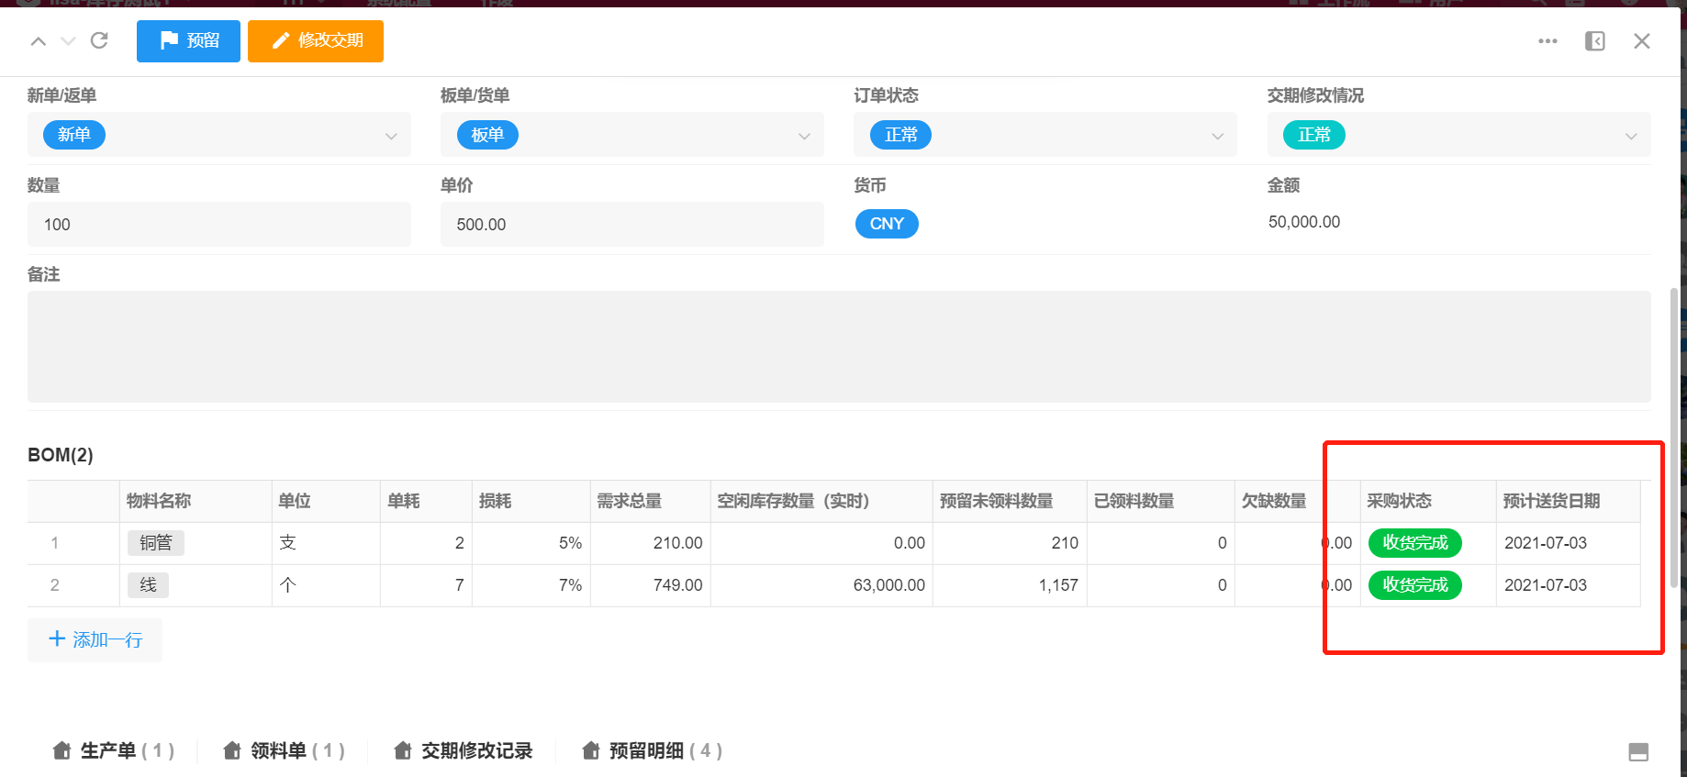Go to next record with down chevron
Screen dimensions: 1687x777
point(68,41)
